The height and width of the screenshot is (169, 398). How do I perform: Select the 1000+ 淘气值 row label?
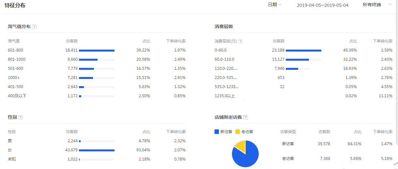[x=14, y=78]
